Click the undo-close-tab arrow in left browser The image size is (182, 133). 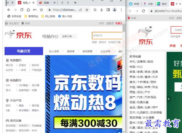[x=35, y=10]
